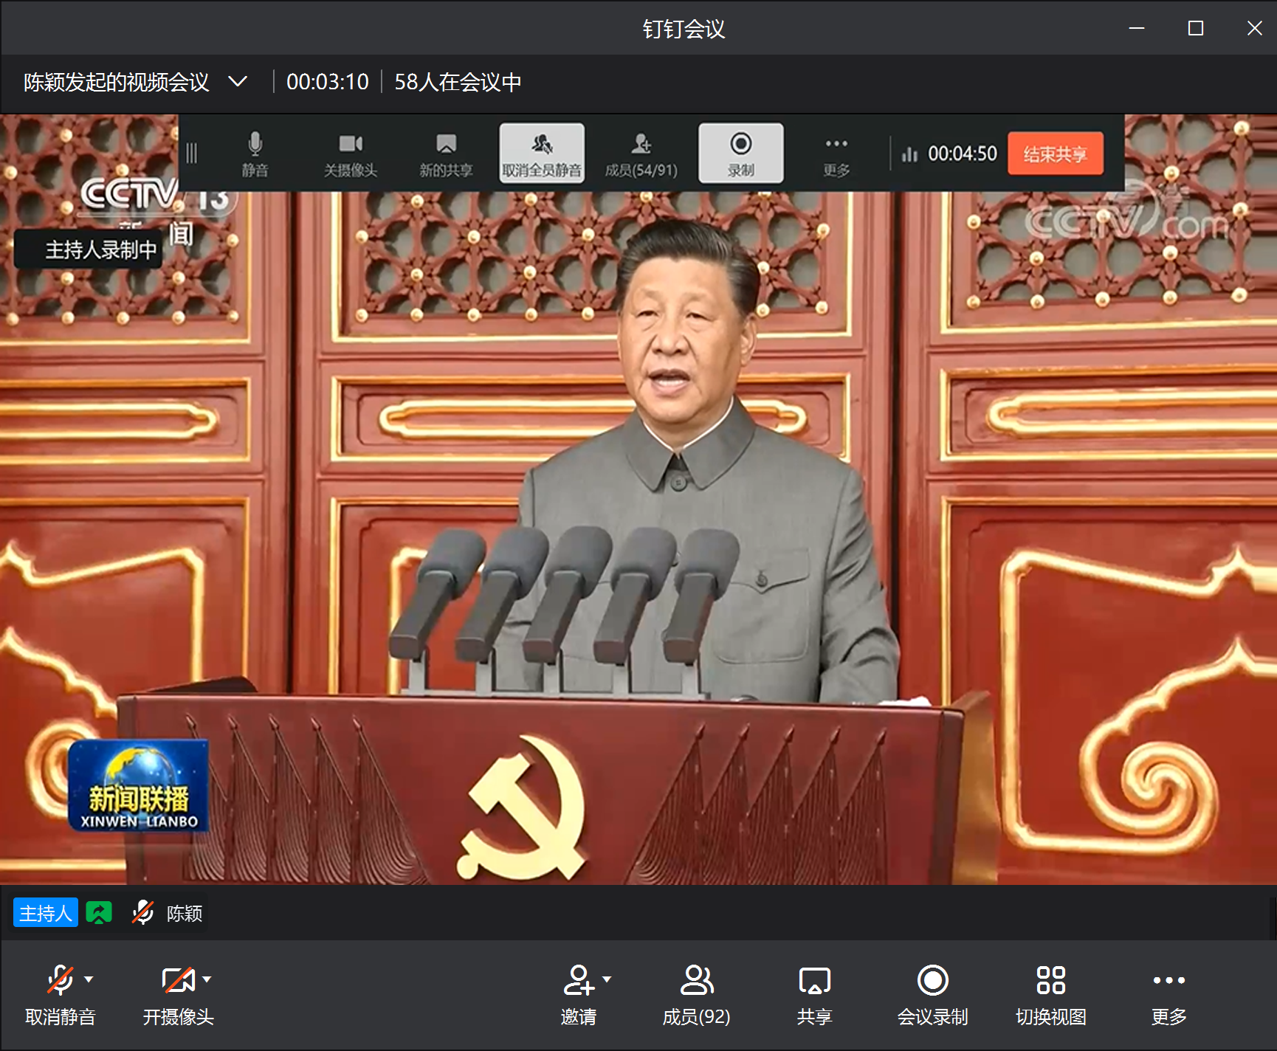
Task: Open 更多 in the bottom toolbar
Action: point(1168,993)
